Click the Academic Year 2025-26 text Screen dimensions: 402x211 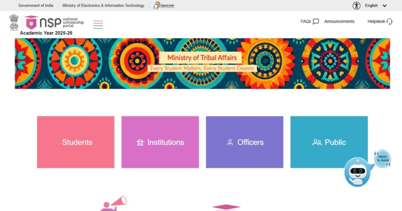46,33
